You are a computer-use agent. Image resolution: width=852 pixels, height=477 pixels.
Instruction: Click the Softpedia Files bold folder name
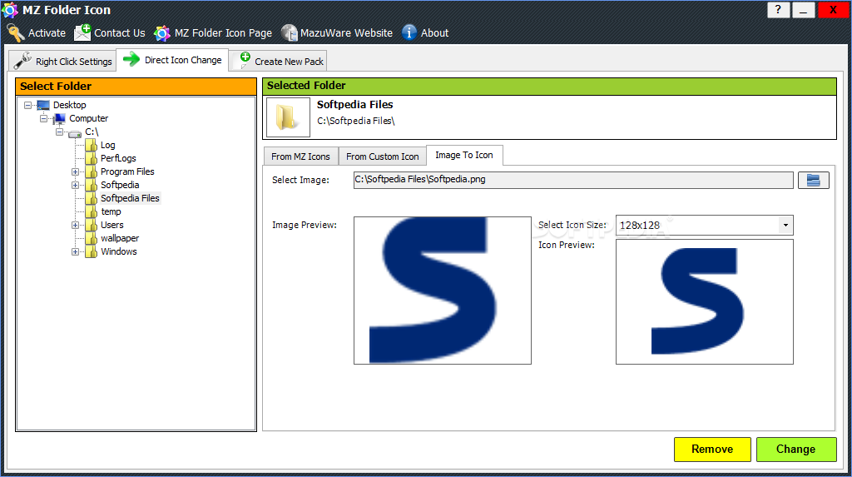point(354,104)
